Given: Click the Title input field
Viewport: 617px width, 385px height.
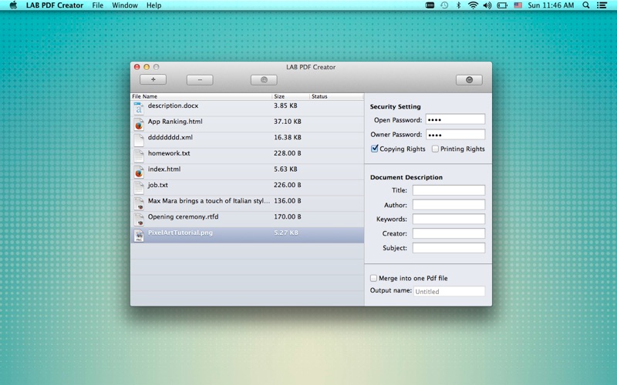Looking at the screenshot, I should (x=449, y=190).
